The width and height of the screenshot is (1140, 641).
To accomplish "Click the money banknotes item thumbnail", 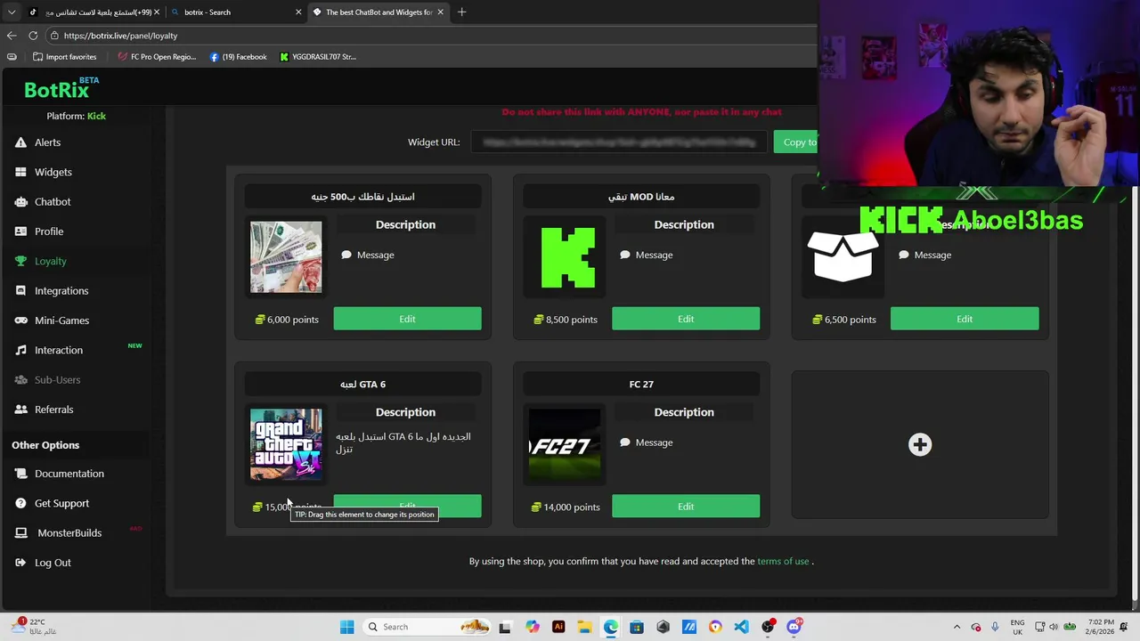I will point(286,257).
